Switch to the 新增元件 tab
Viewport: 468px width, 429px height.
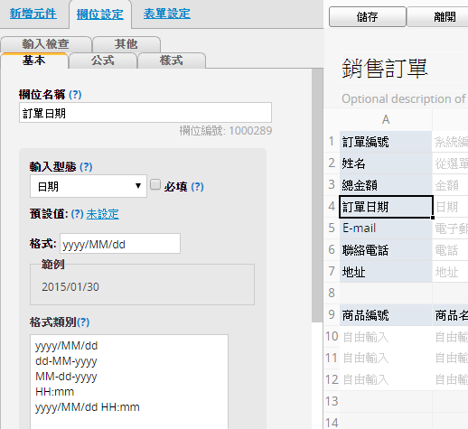point(33,14)
